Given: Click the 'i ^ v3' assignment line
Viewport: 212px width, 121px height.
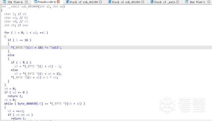Looking at the screenshot, I should click(x=34, y=77).
